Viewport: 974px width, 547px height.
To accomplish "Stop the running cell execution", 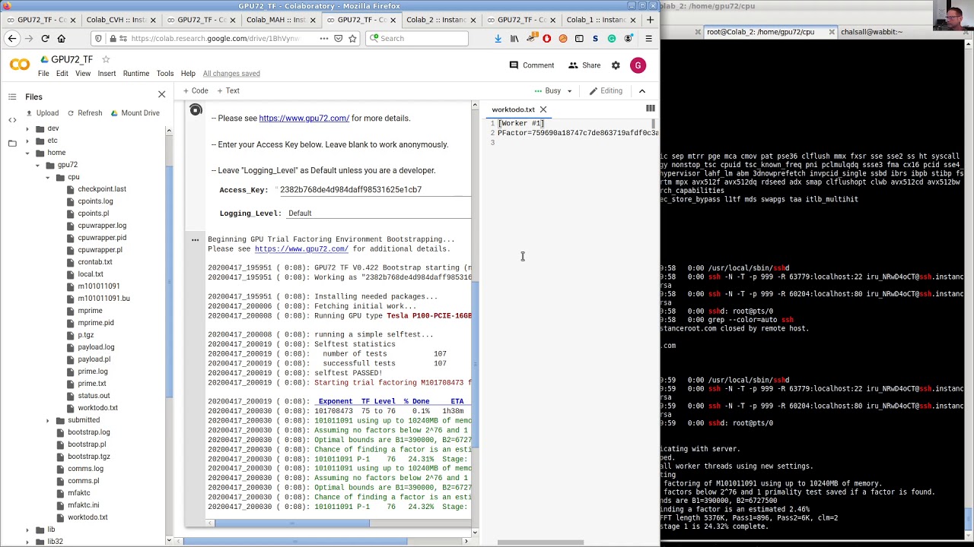I will [196, 111].
